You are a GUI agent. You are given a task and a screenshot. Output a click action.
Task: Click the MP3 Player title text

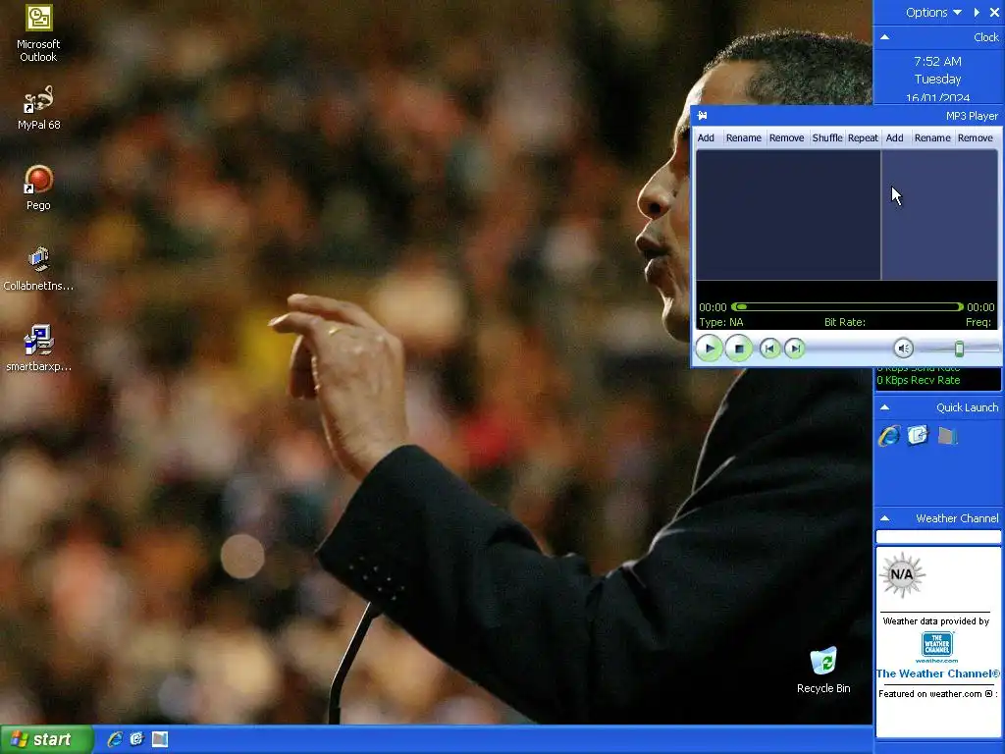(x=972, y=116)
